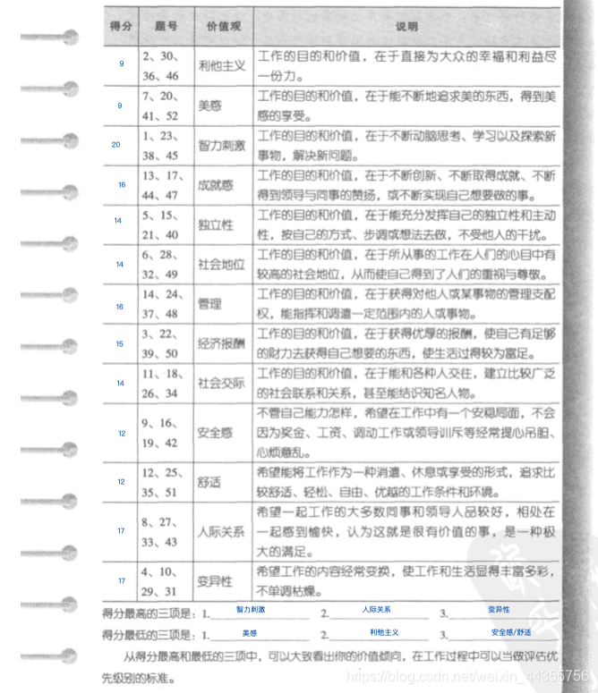Select the 管理 value cell
598x693 pixels.
pyautogui.click(x=209, y=304)
